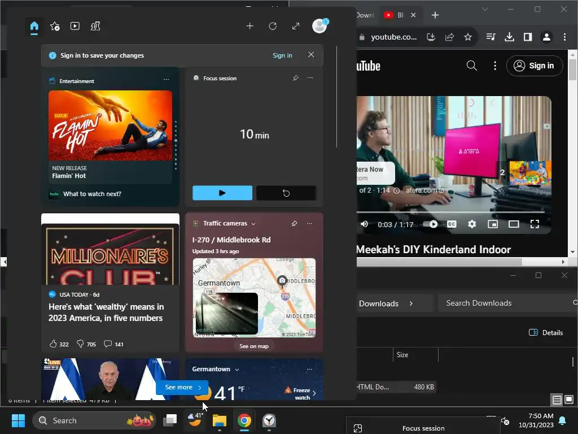Click What to watch next link

(92, 194)
